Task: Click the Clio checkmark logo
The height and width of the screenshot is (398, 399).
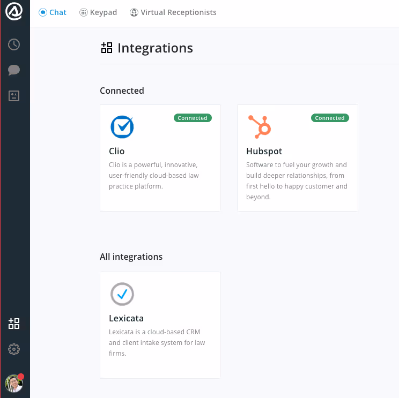Action: click(x=122, y=127)
